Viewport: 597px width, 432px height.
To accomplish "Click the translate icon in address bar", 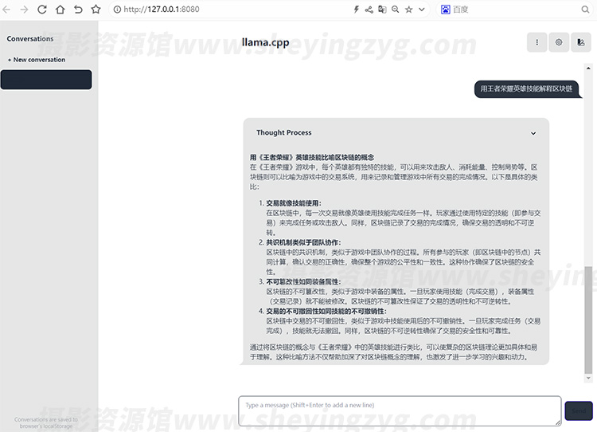I will point(382,10).
